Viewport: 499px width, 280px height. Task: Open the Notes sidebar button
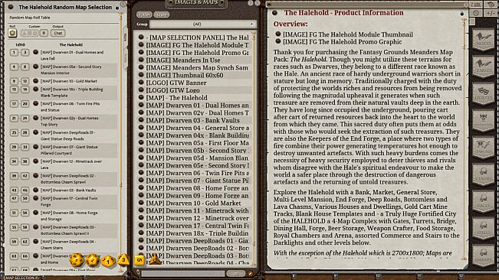[x=483, y=40]
